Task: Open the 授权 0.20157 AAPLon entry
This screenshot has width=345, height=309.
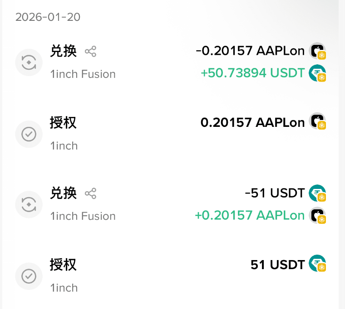Action: (171, 134)
